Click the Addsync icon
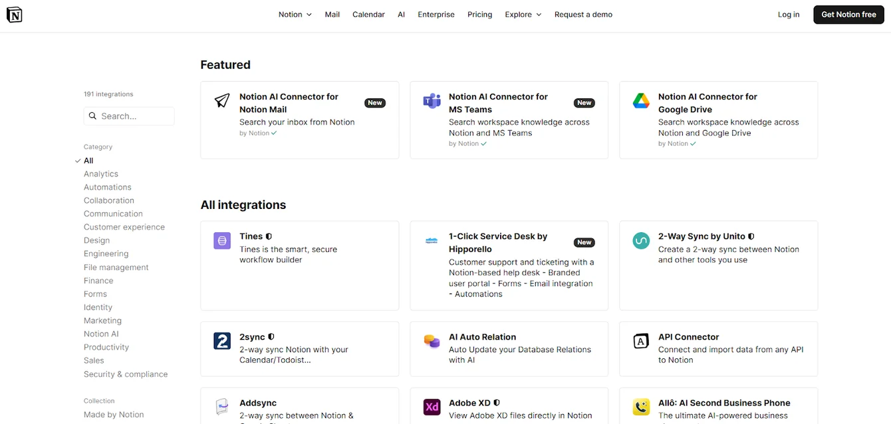The height and width of the screenshot is (424, 891). click(x=222, y=407)
